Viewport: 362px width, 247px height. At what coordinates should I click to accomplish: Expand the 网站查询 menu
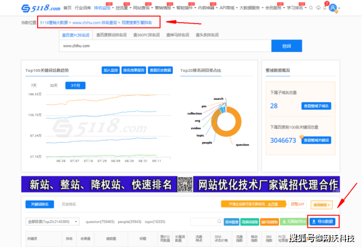click(143, 8)
